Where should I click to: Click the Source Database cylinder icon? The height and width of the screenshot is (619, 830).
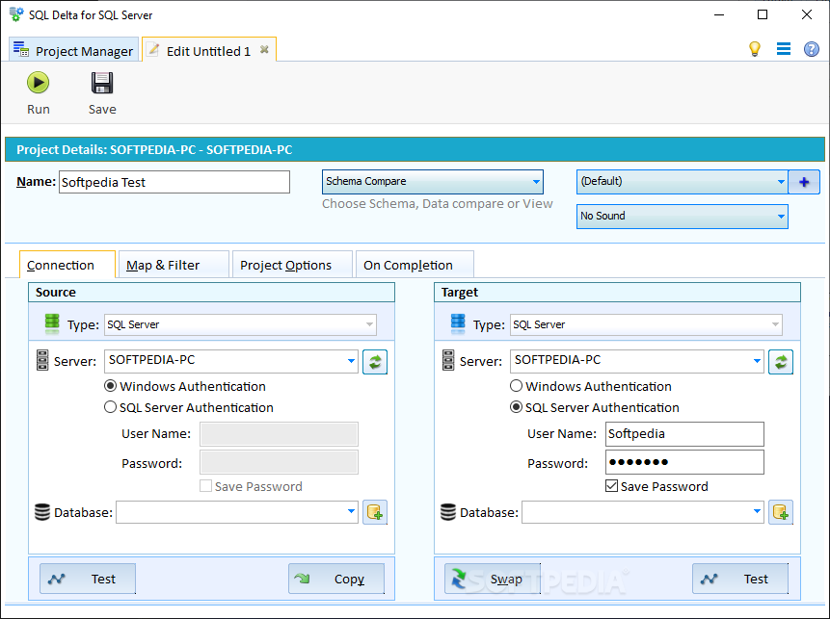[x=42, y=512]
